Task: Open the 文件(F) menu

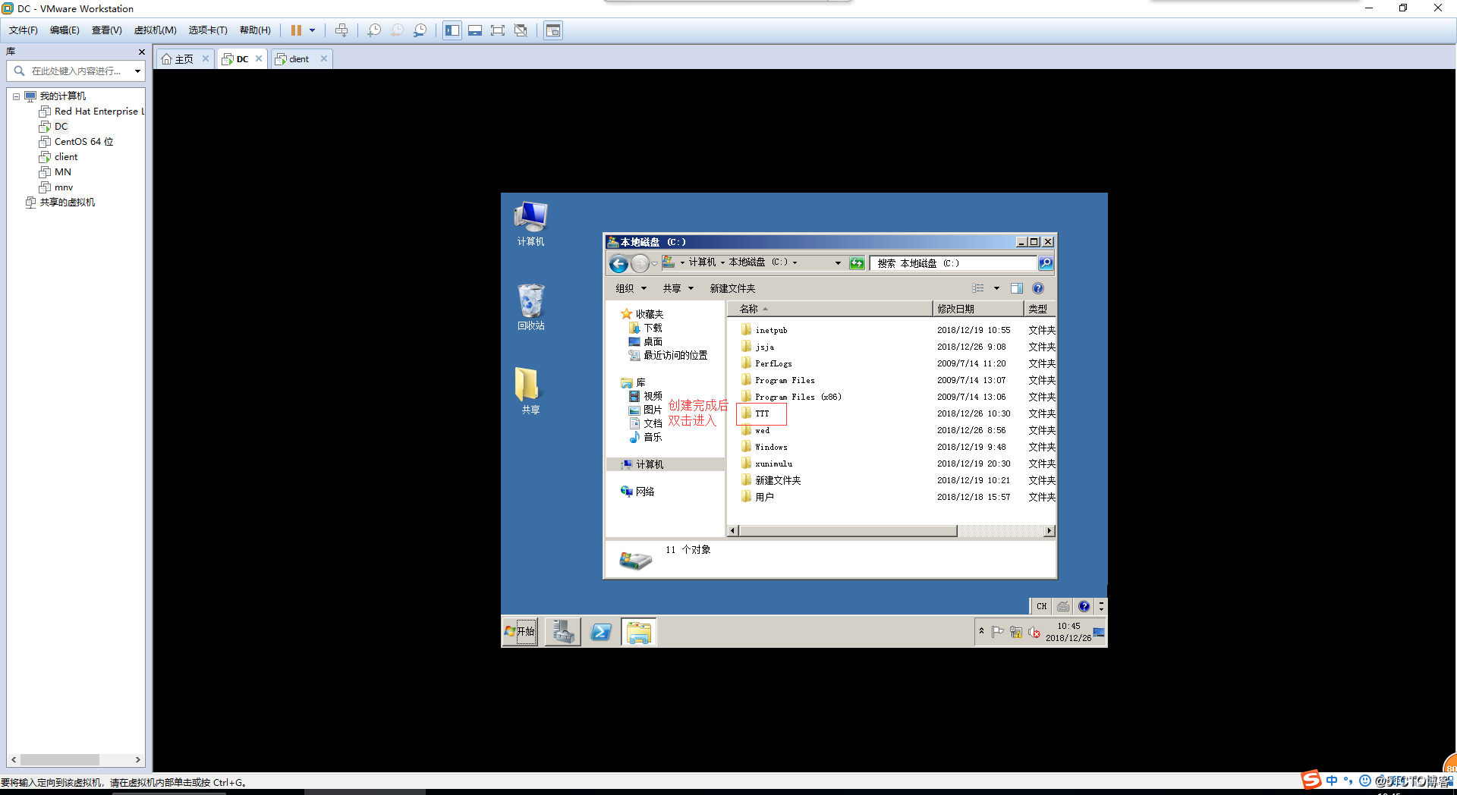Action: [x=24, y=30]
